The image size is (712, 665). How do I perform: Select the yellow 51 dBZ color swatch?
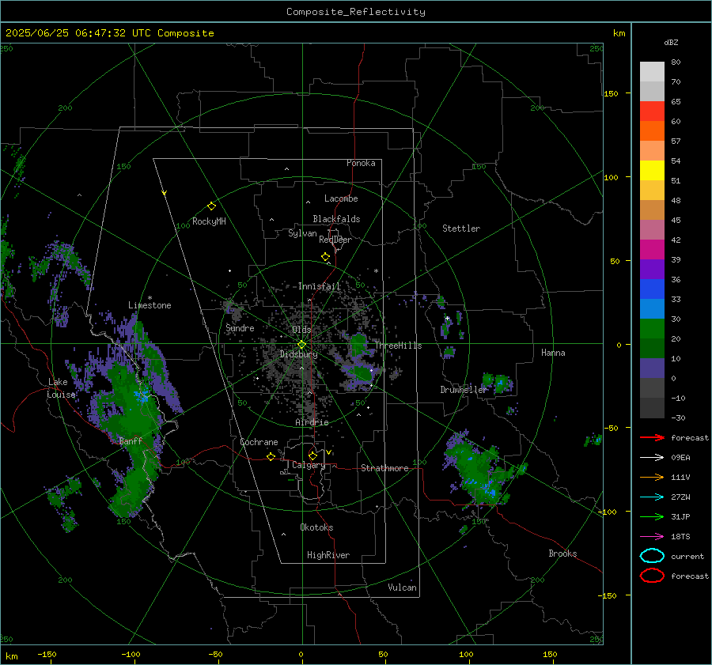coord(652,171)
